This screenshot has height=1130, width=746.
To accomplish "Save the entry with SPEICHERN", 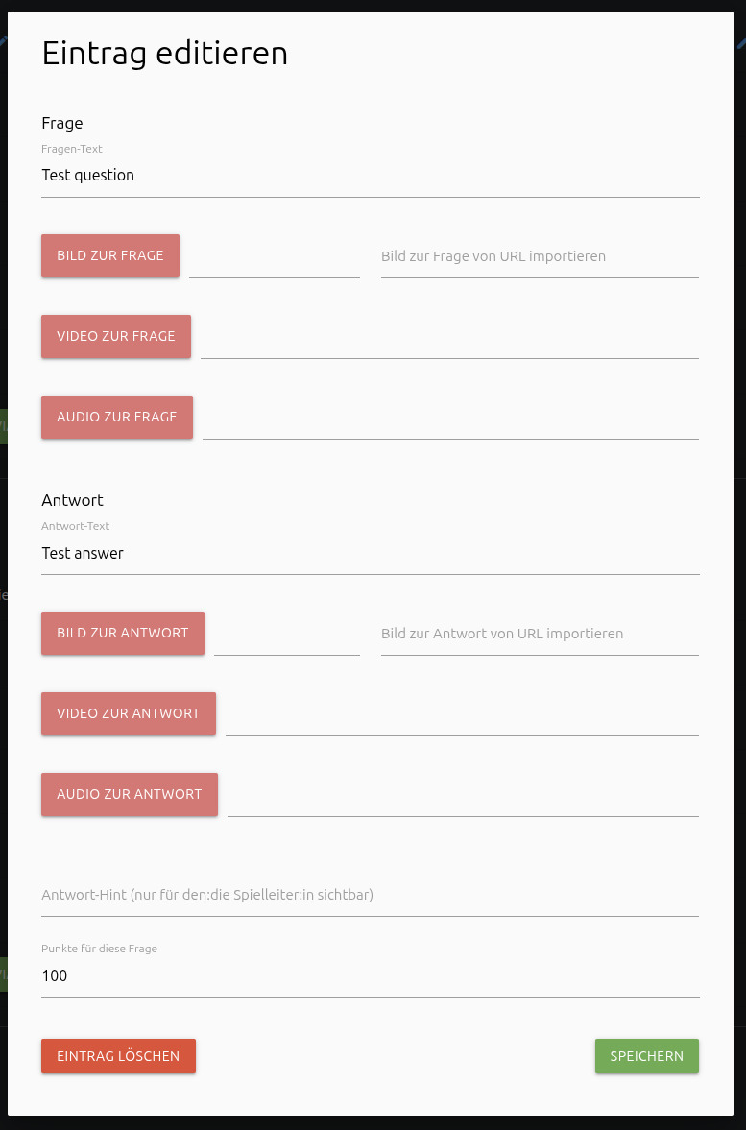I will pyautogui.click(x=646, y=1056).
